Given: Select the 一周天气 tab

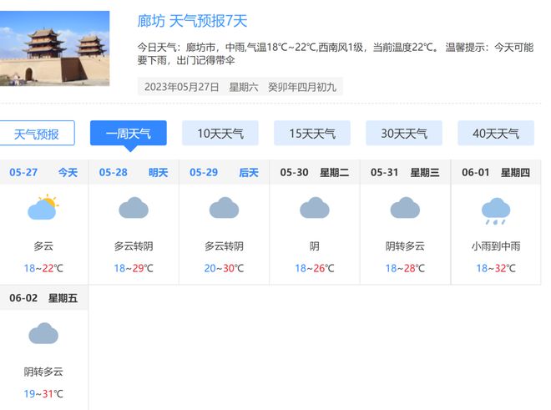Looking at the screenshot, I should click(129, 134).
